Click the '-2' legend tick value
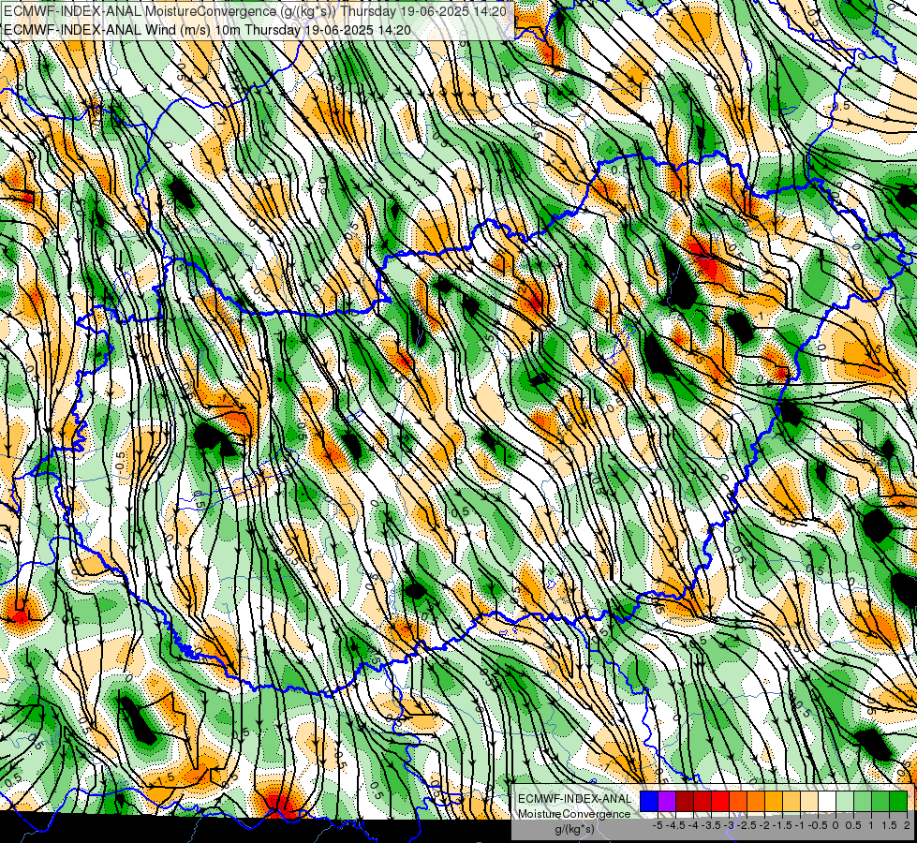The height and width of the screenshot is (843, 917). pos(763,825)
